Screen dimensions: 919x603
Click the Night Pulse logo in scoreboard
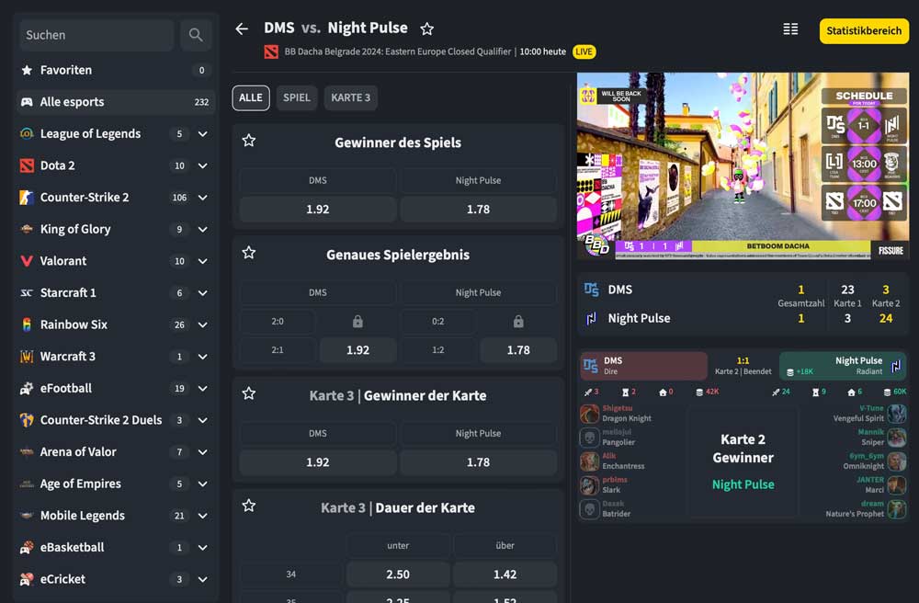click(x=591, y=318)
